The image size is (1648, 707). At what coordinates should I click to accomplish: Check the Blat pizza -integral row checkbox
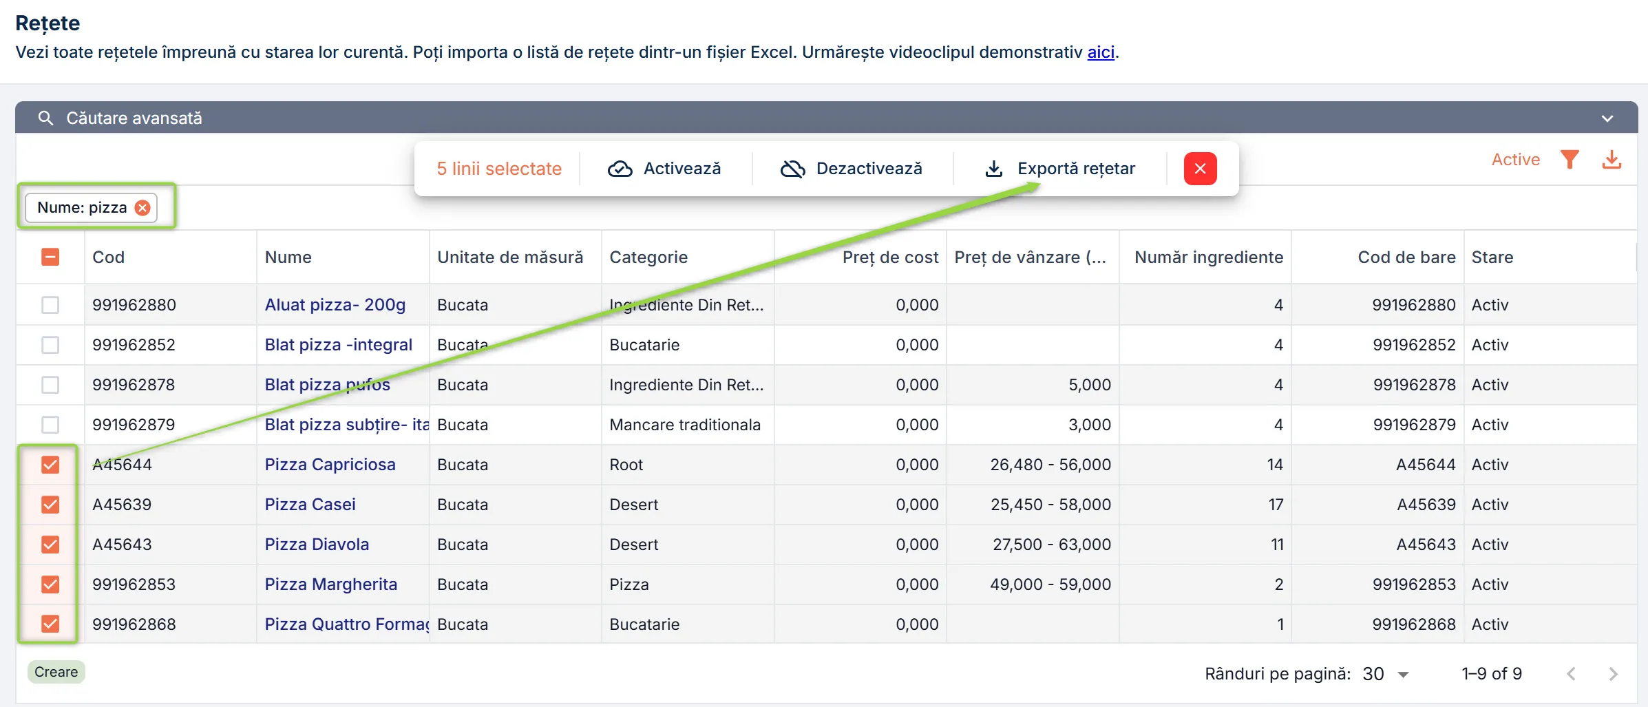[50, 345]
